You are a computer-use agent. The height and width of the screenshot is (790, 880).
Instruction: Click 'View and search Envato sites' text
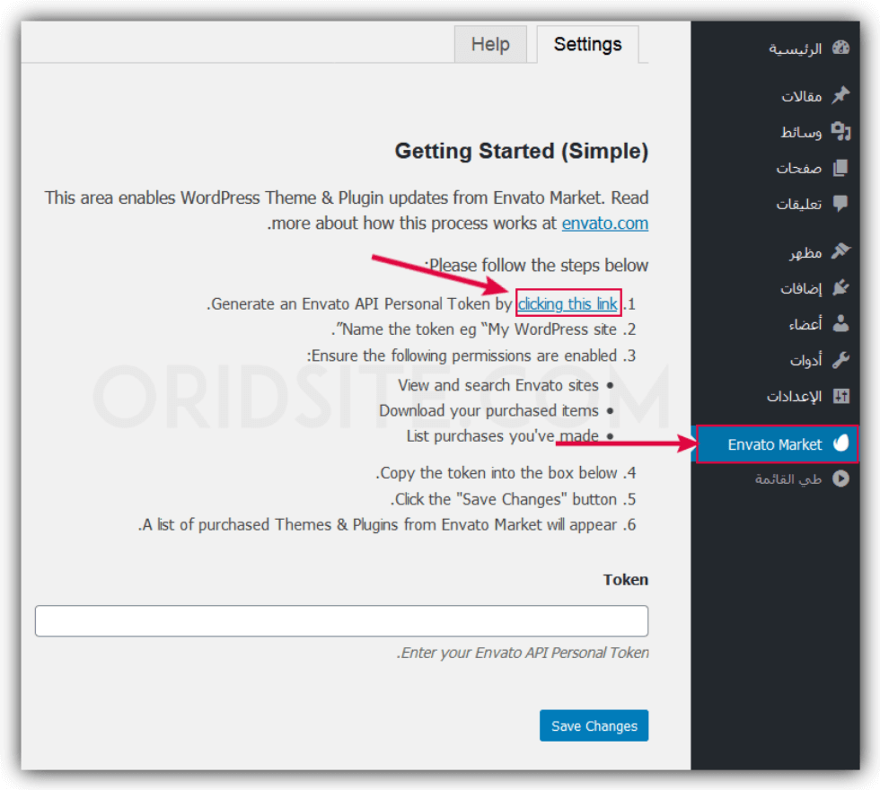[x=497, y=385]
